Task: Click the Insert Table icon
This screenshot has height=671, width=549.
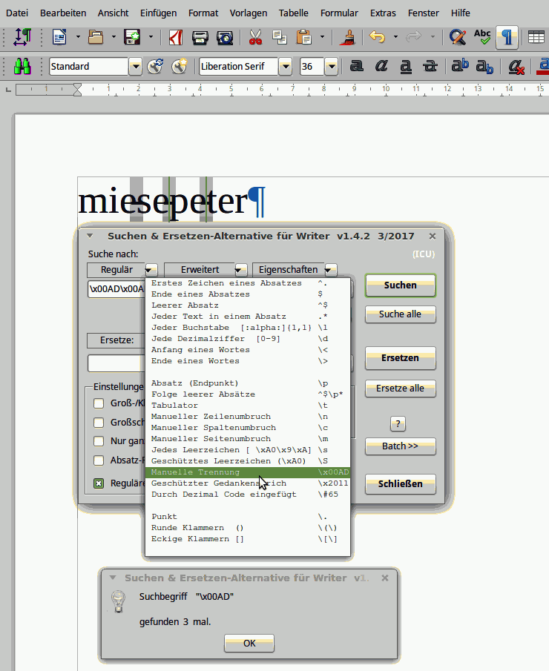Action: coord(536,36)
